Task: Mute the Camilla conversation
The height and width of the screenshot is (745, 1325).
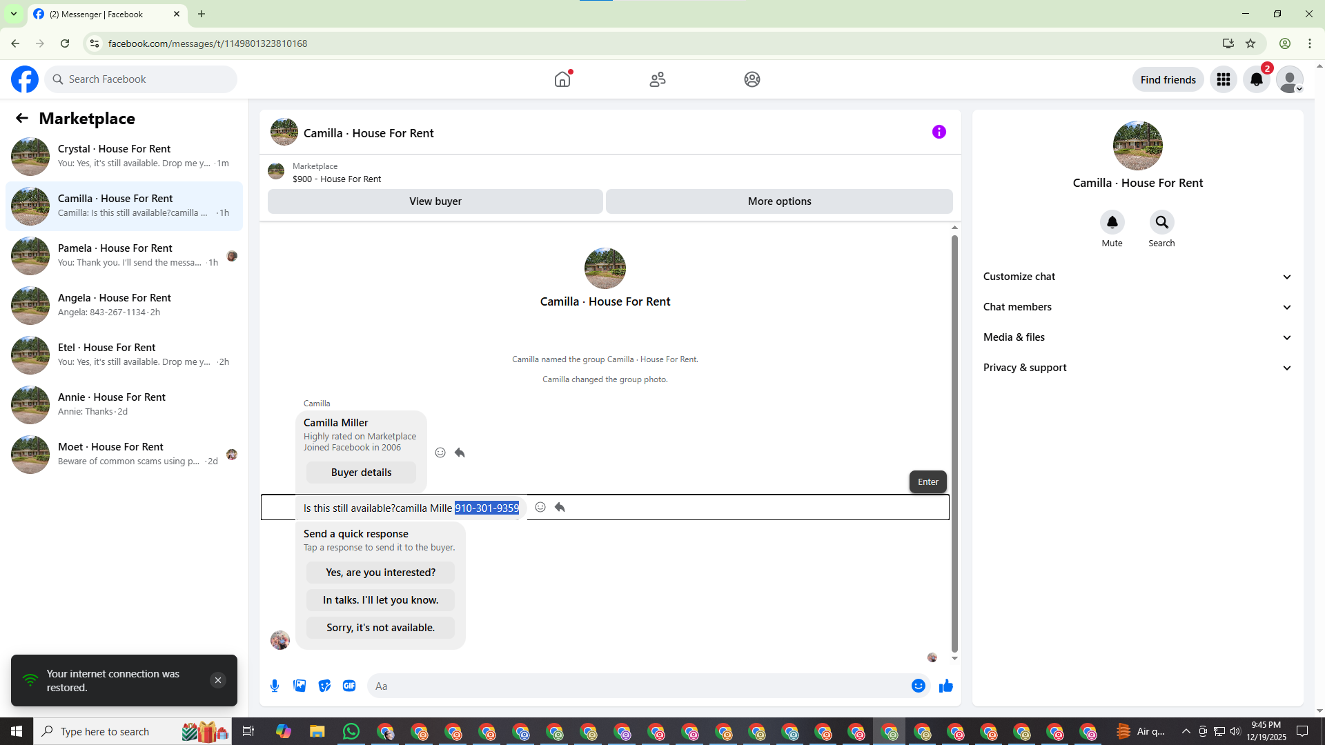Action: click(x=1112, y=222)
